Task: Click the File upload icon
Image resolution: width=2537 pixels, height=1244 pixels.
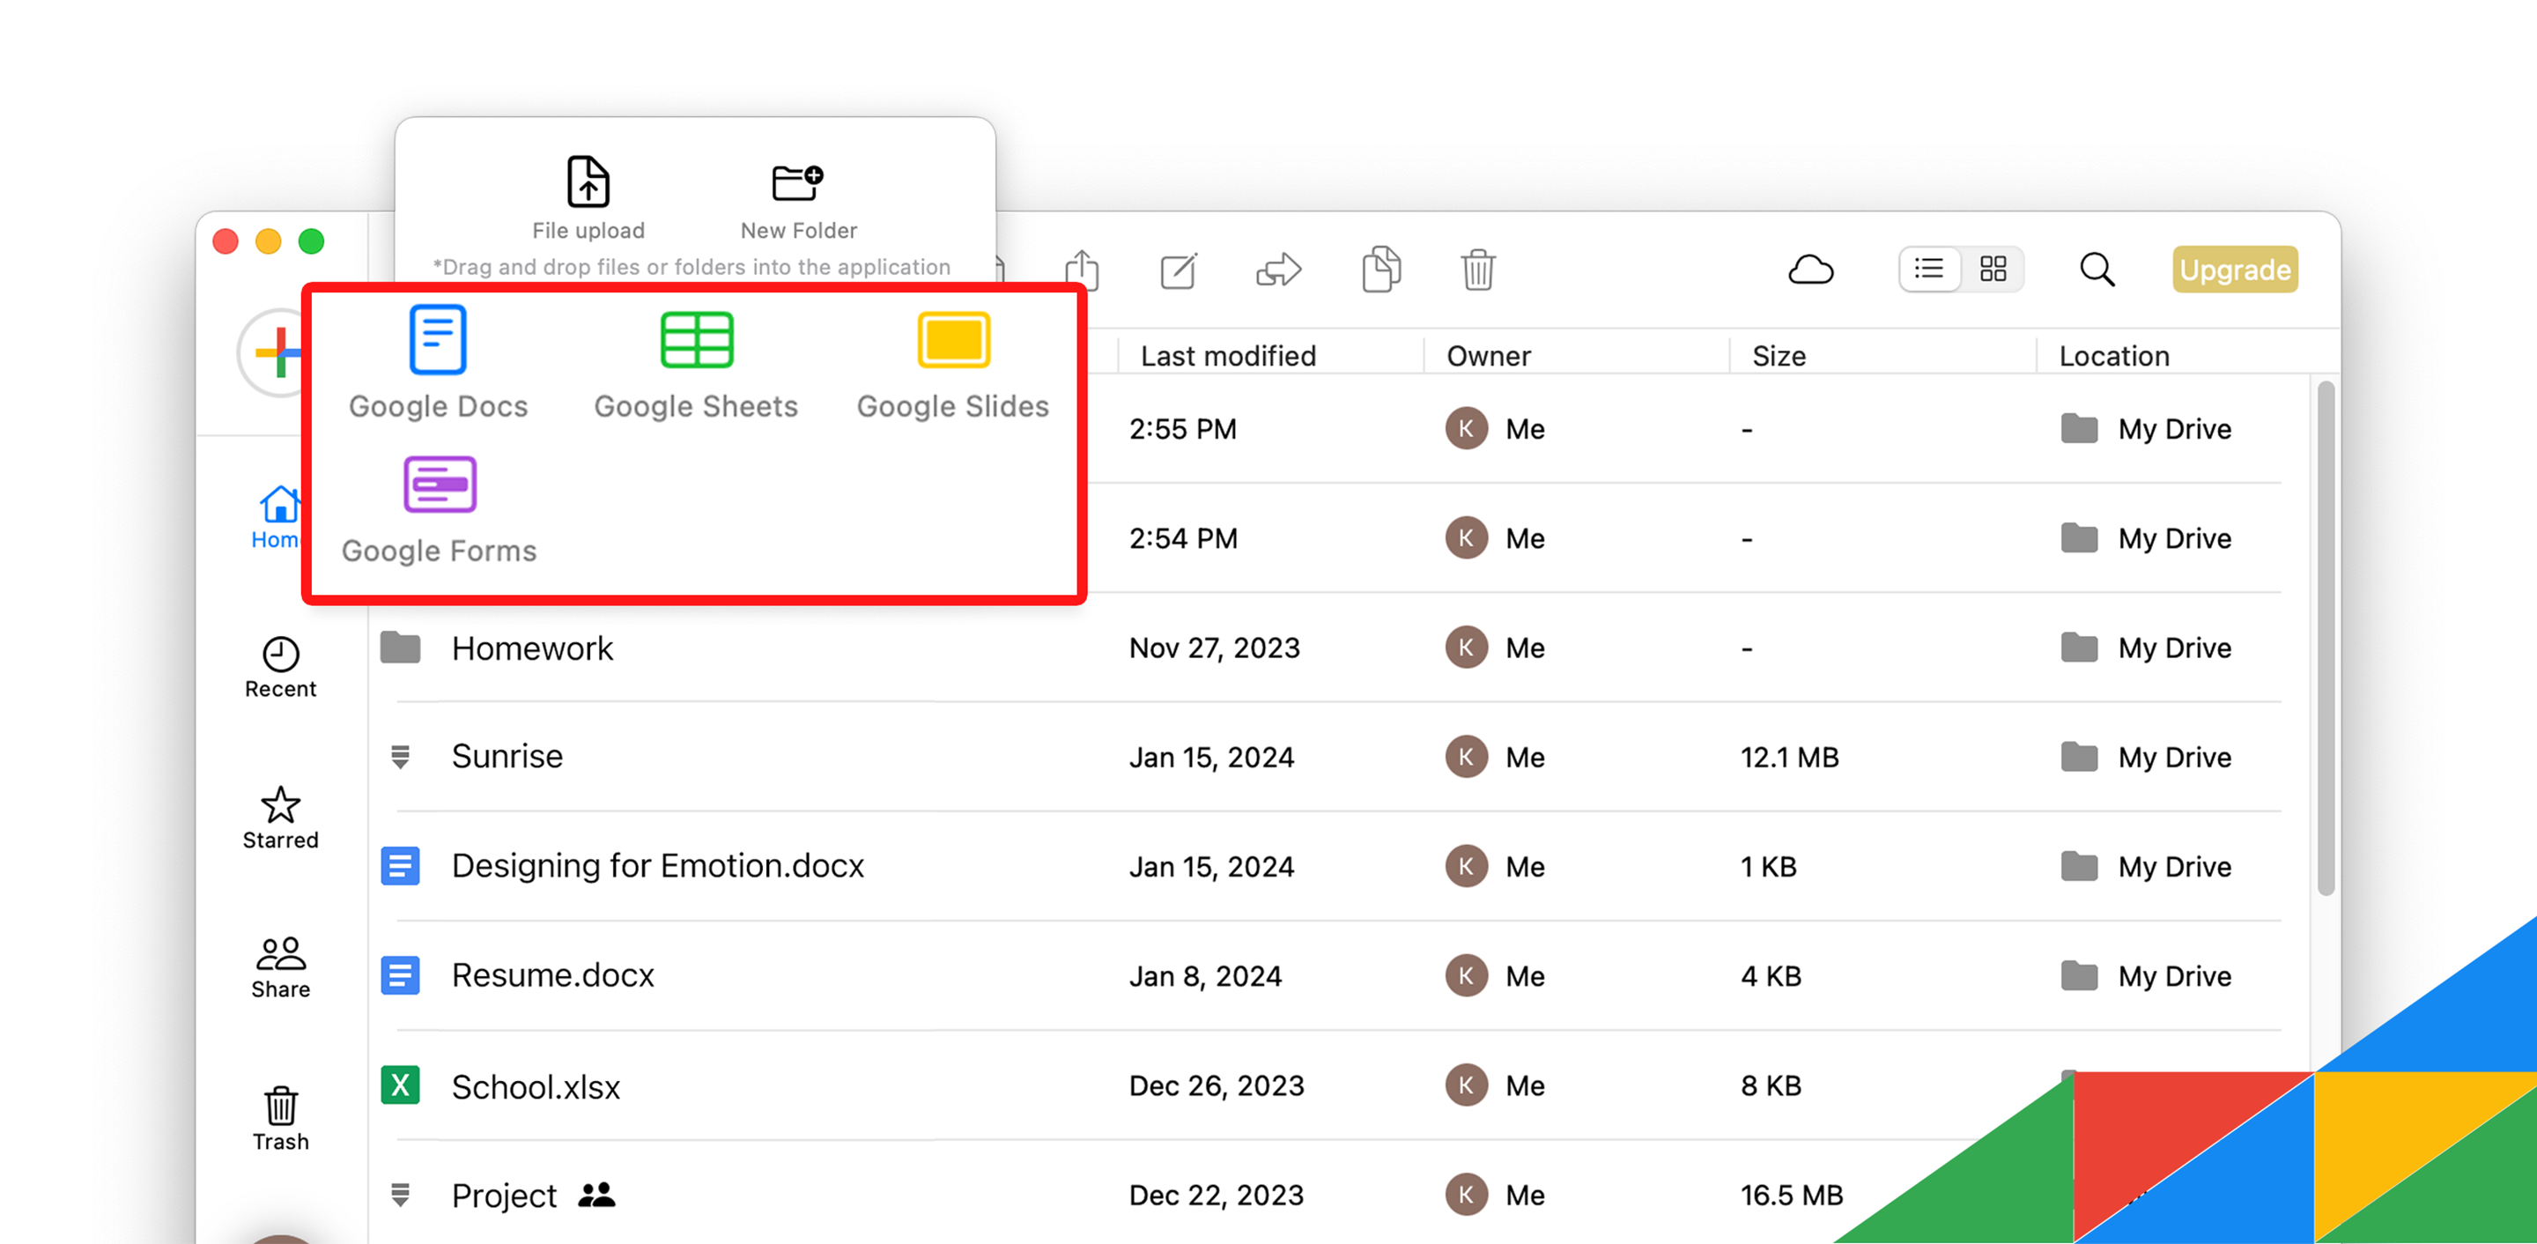Action: [588, 182]
